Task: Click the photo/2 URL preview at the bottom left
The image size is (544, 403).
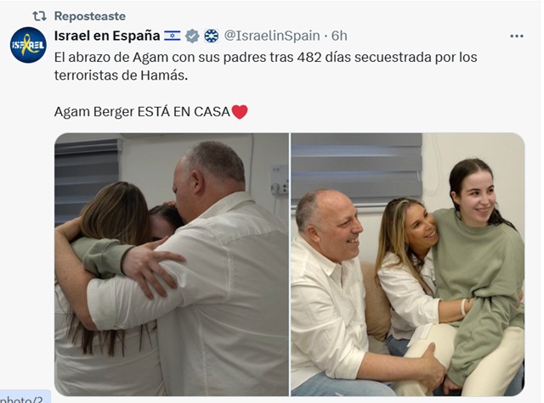Action: point(25,399)
